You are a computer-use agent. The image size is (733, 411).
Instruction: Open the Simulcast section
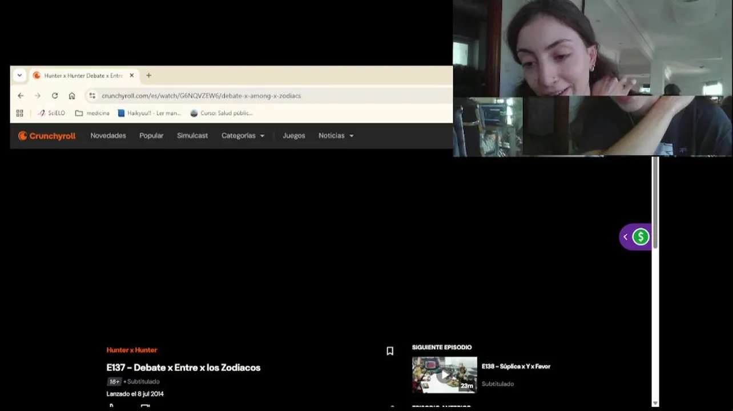tap(192, 136)
